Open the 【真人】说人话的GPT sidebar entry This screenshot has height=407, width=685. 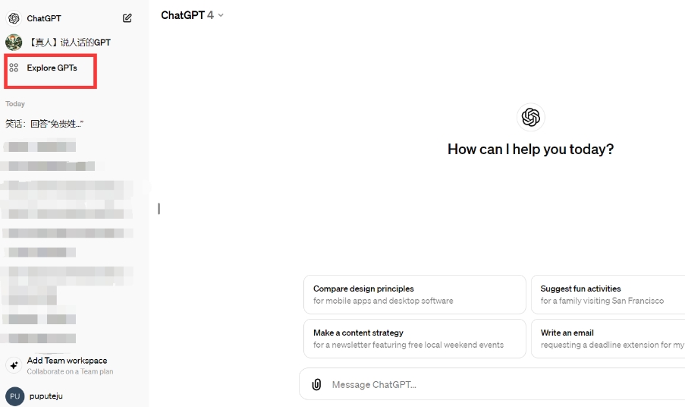tap(69, 43)
